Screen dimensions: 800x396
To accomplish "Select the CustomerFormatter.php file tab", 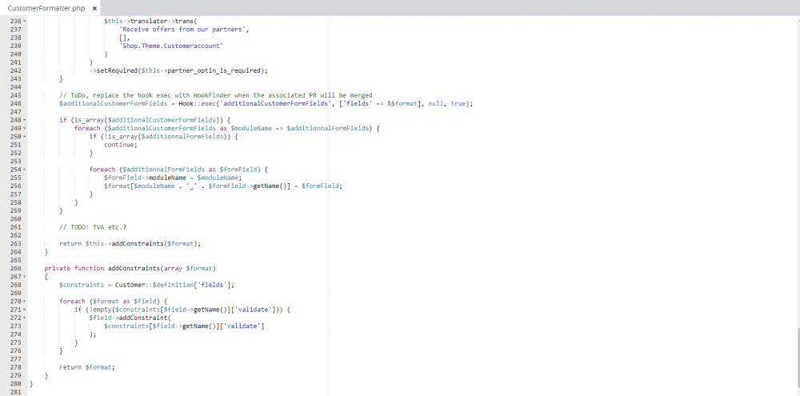I will (x=50, y=8).
